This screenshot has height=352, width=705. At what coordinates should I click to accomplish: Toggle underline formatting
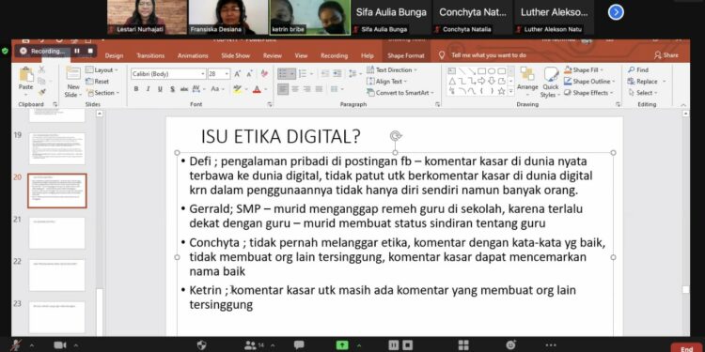click(160, 89)
